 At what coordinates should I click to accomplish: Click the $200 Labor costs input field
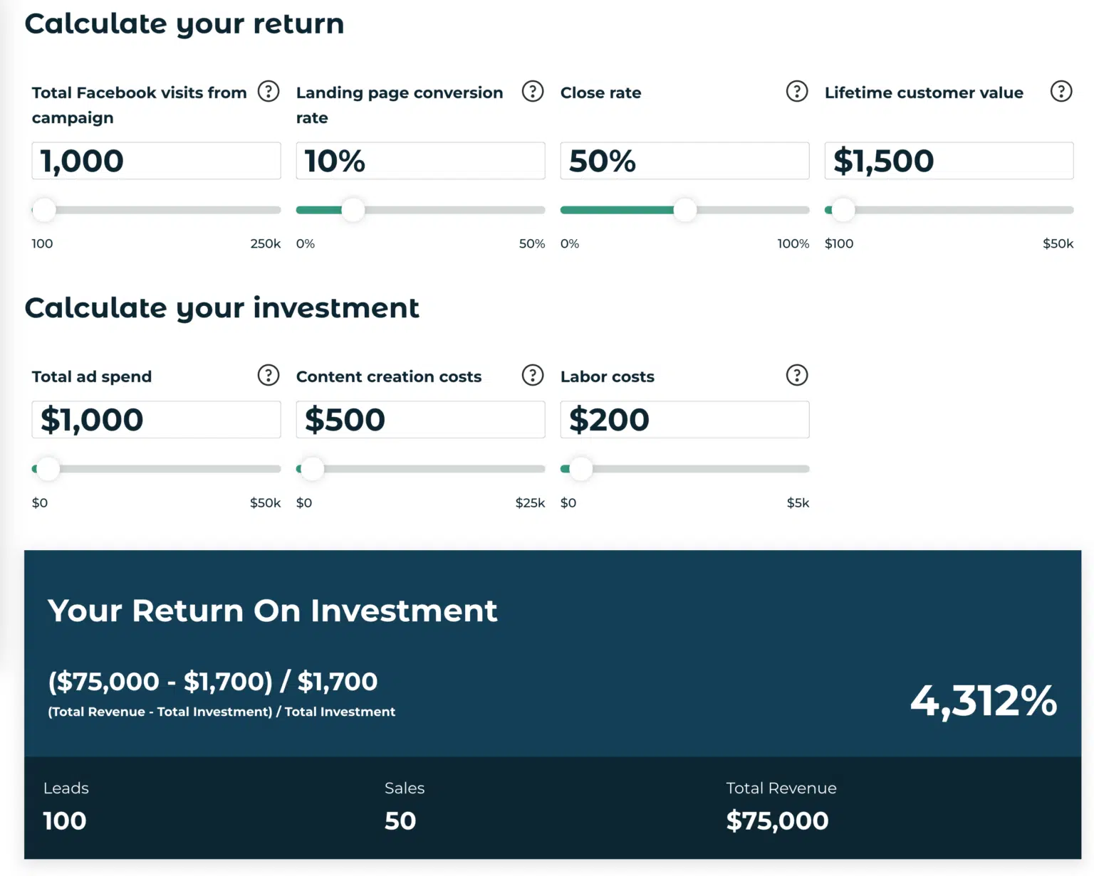(x=684, y=420)
